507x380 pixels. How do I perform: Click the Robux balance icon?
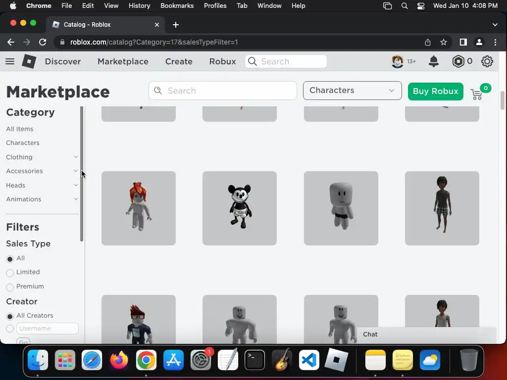pos(458,61)
